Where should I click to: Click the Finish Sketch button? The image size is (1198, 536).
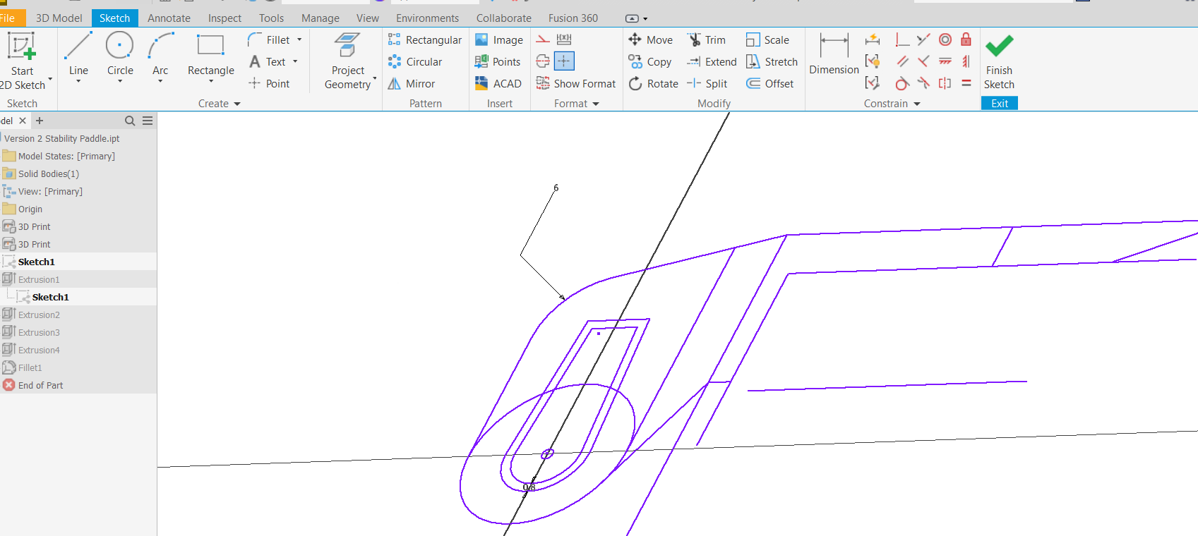coord(999,62)
